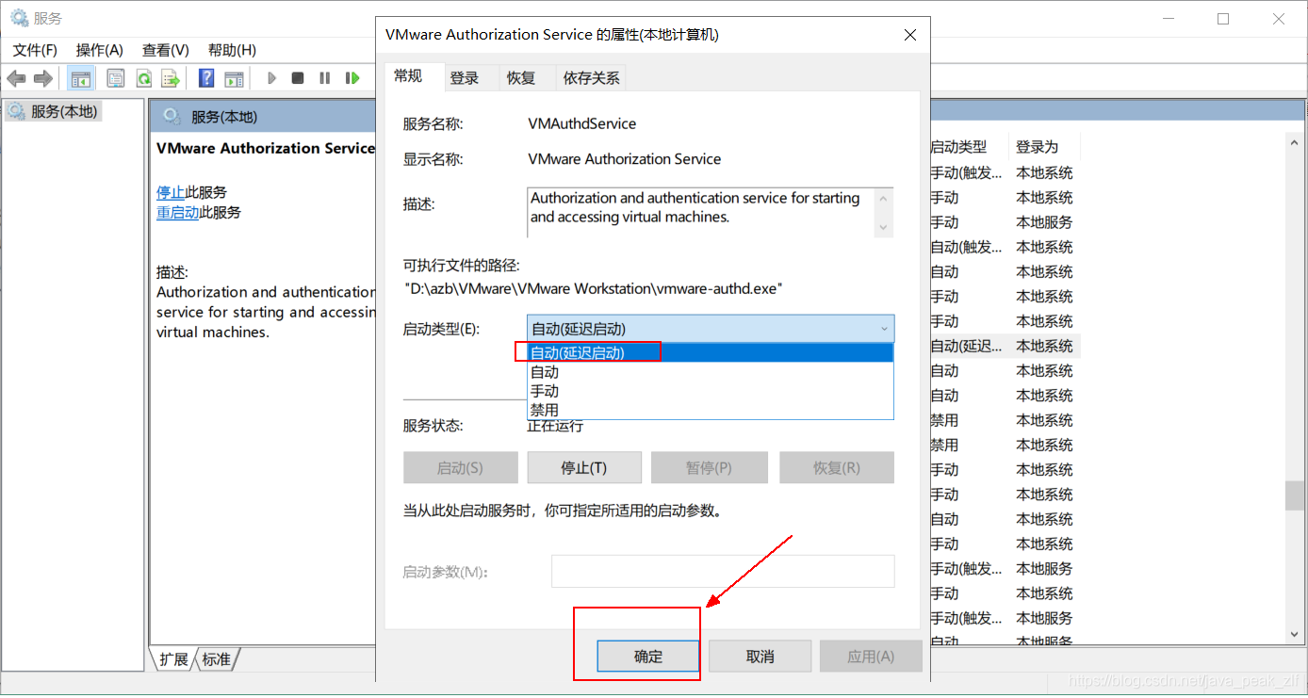Switch to the 恢复 tab
Image resolution: width=1308 pixels, height=698 pixels.
tap(521, 78)
